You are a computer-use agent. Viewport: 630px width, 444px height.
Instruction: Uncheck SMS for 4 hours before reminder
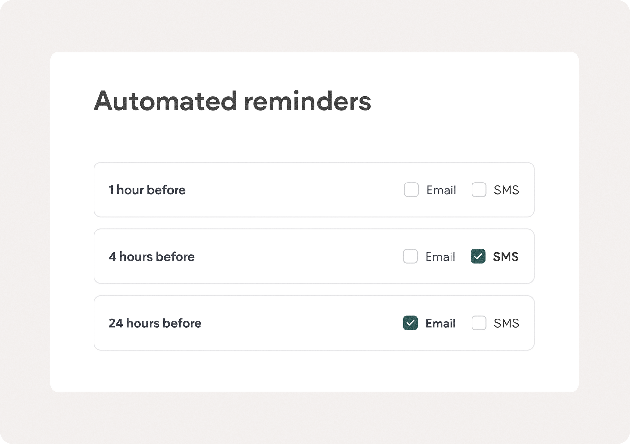pyautogui.click(x=478, y=256)
